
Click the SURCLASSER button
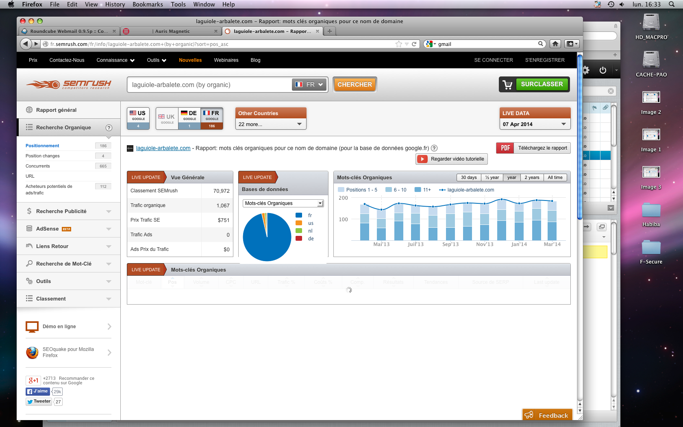(x=542, y=84)
